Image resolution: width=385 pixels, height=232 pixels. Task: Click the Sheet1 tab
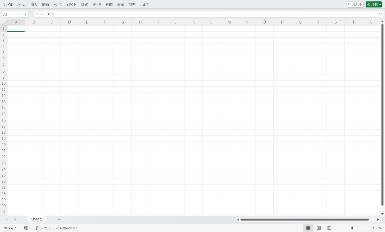pos(37,219)
